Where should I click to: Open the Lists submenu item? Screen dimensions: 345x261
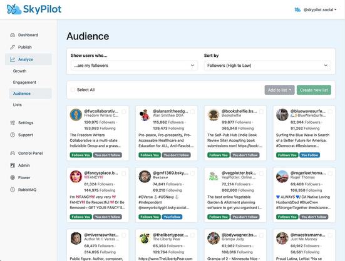[x=18, y=105]
